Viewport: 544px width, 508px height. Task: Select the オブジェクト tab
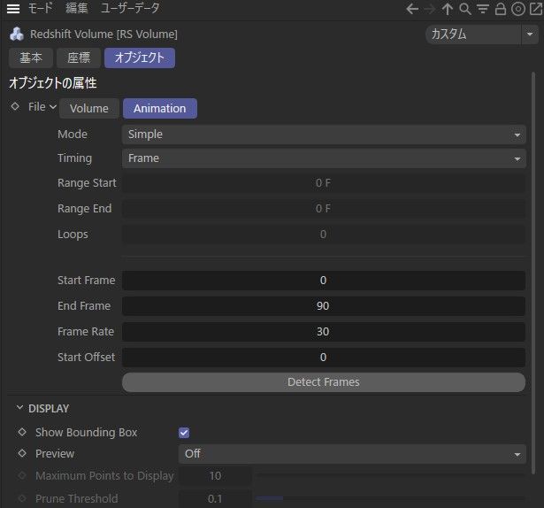[x=140, y=58]
